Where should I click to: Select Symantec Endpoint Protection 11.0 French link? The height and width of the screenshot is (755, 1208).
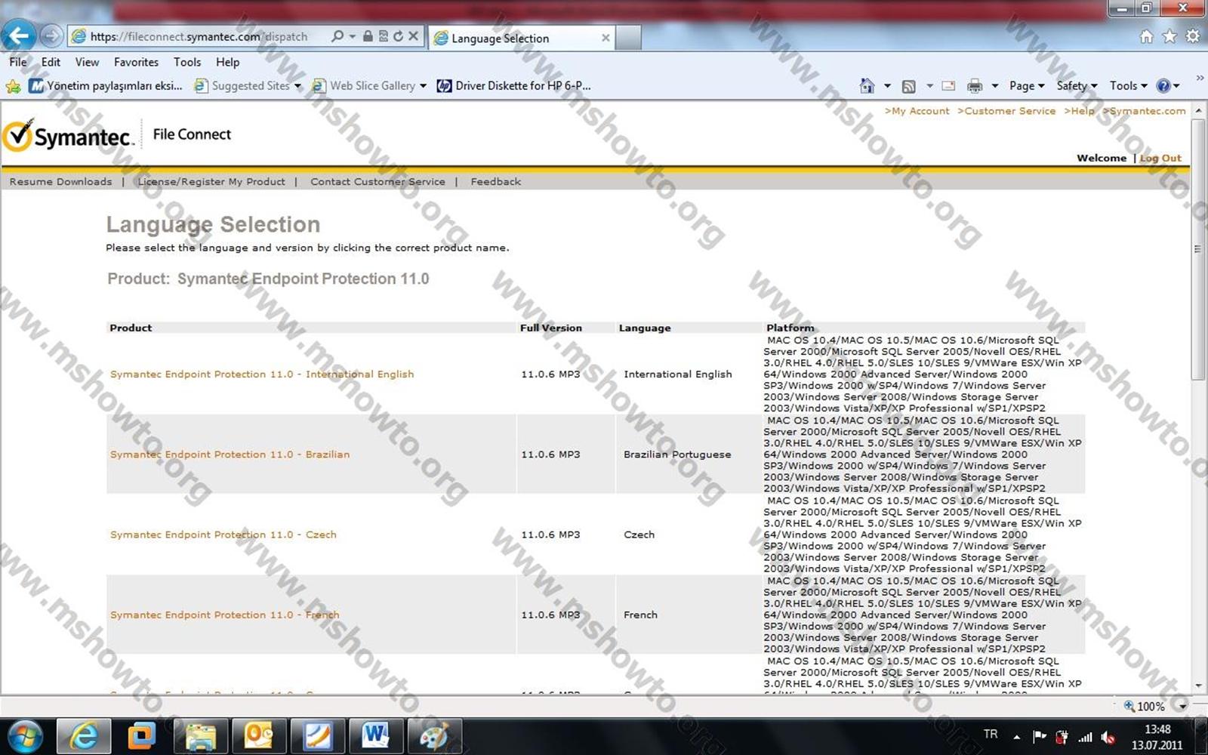click(225, 615)
